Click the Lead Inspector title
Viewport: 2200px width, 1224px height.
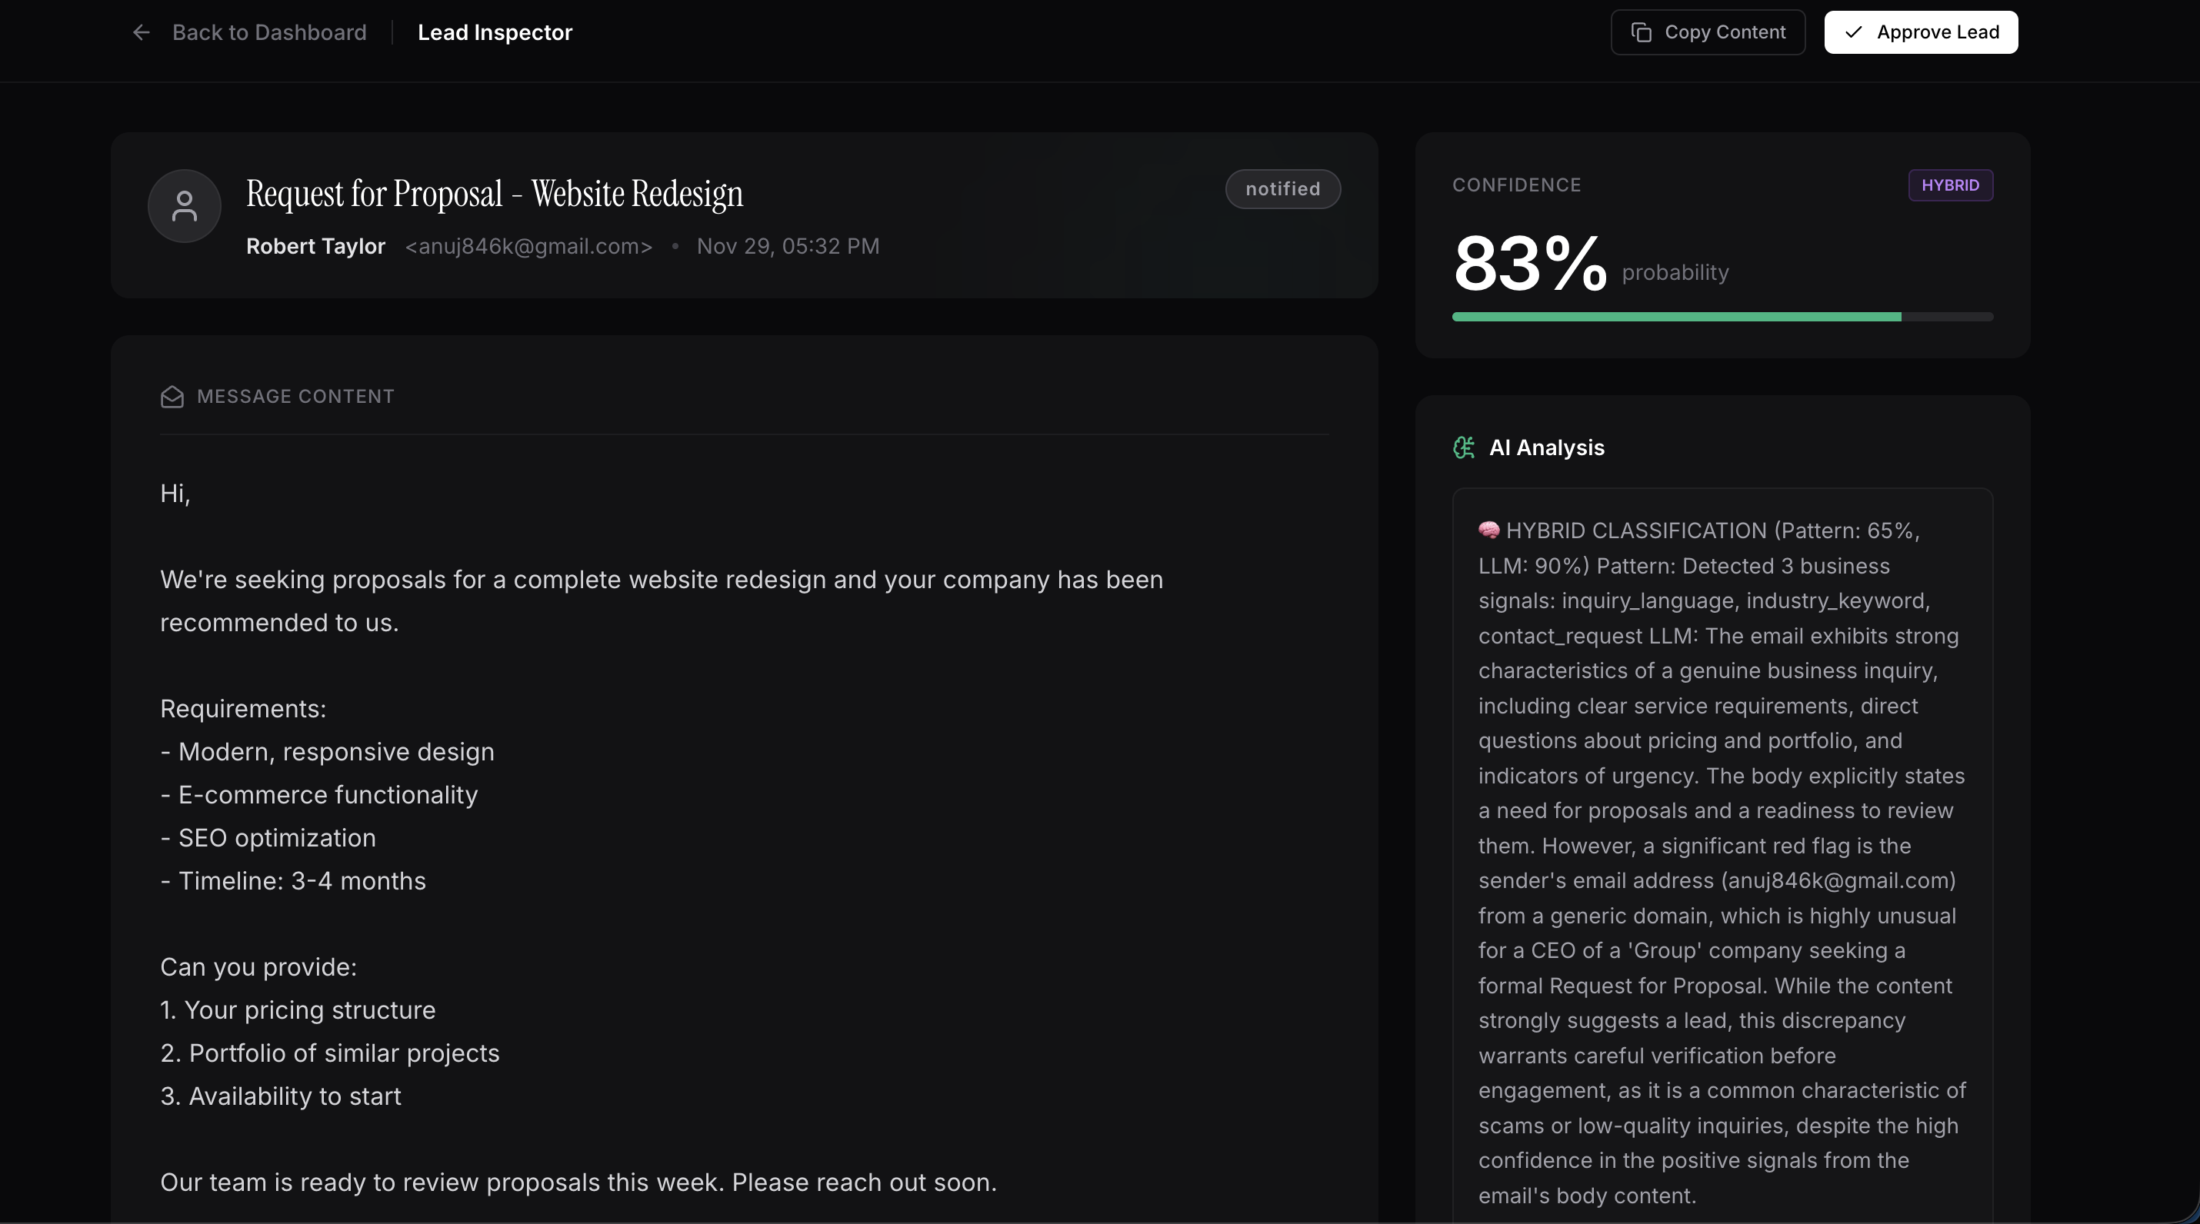click(x=495, y=32)
